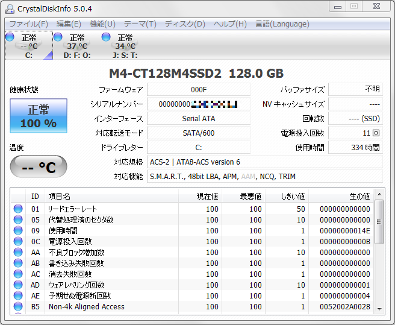
Task: Click the -- °C temperature button
Action: 39,166
